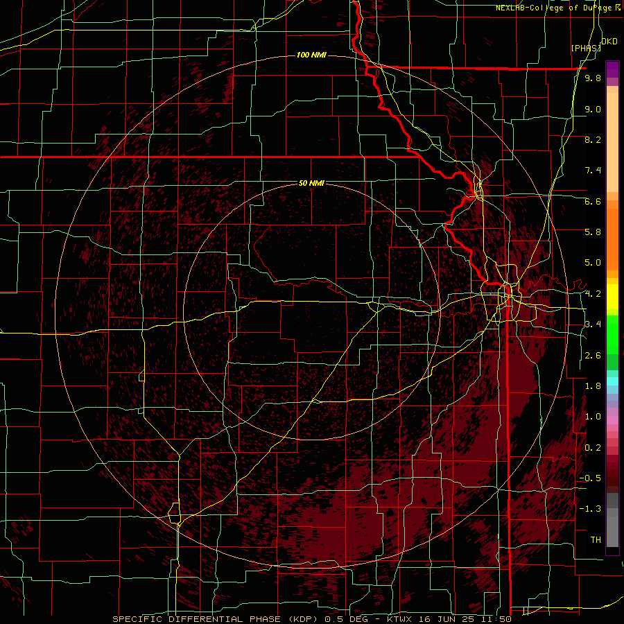Pick the dark orange segment of the color bar

(x=612, y=238)
